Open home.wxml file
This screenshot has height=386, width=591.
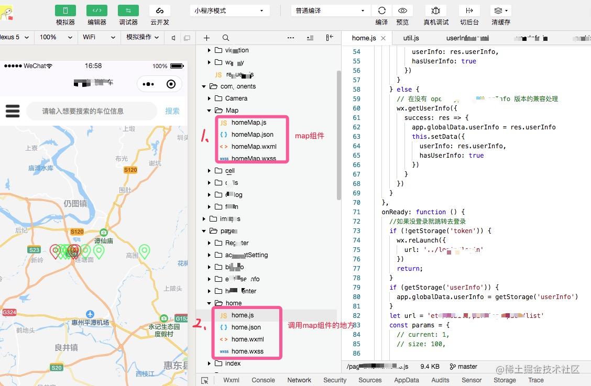(x=248, y=339)
